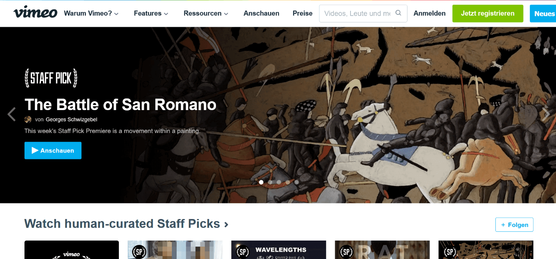Follow Staff Picks with the Folgen button

pos(514,225)
